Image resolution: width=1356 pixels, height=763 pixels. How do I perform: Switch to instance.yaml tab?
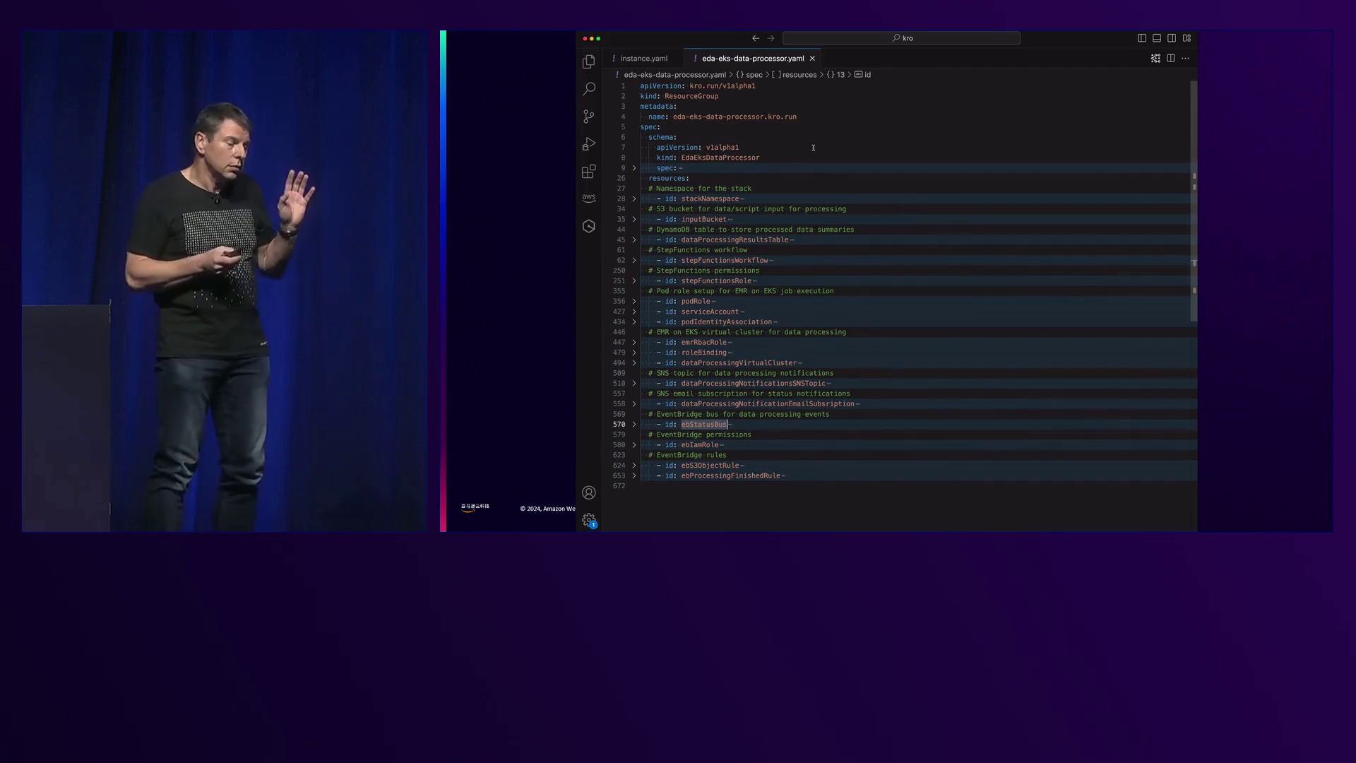tap(643, 59)
